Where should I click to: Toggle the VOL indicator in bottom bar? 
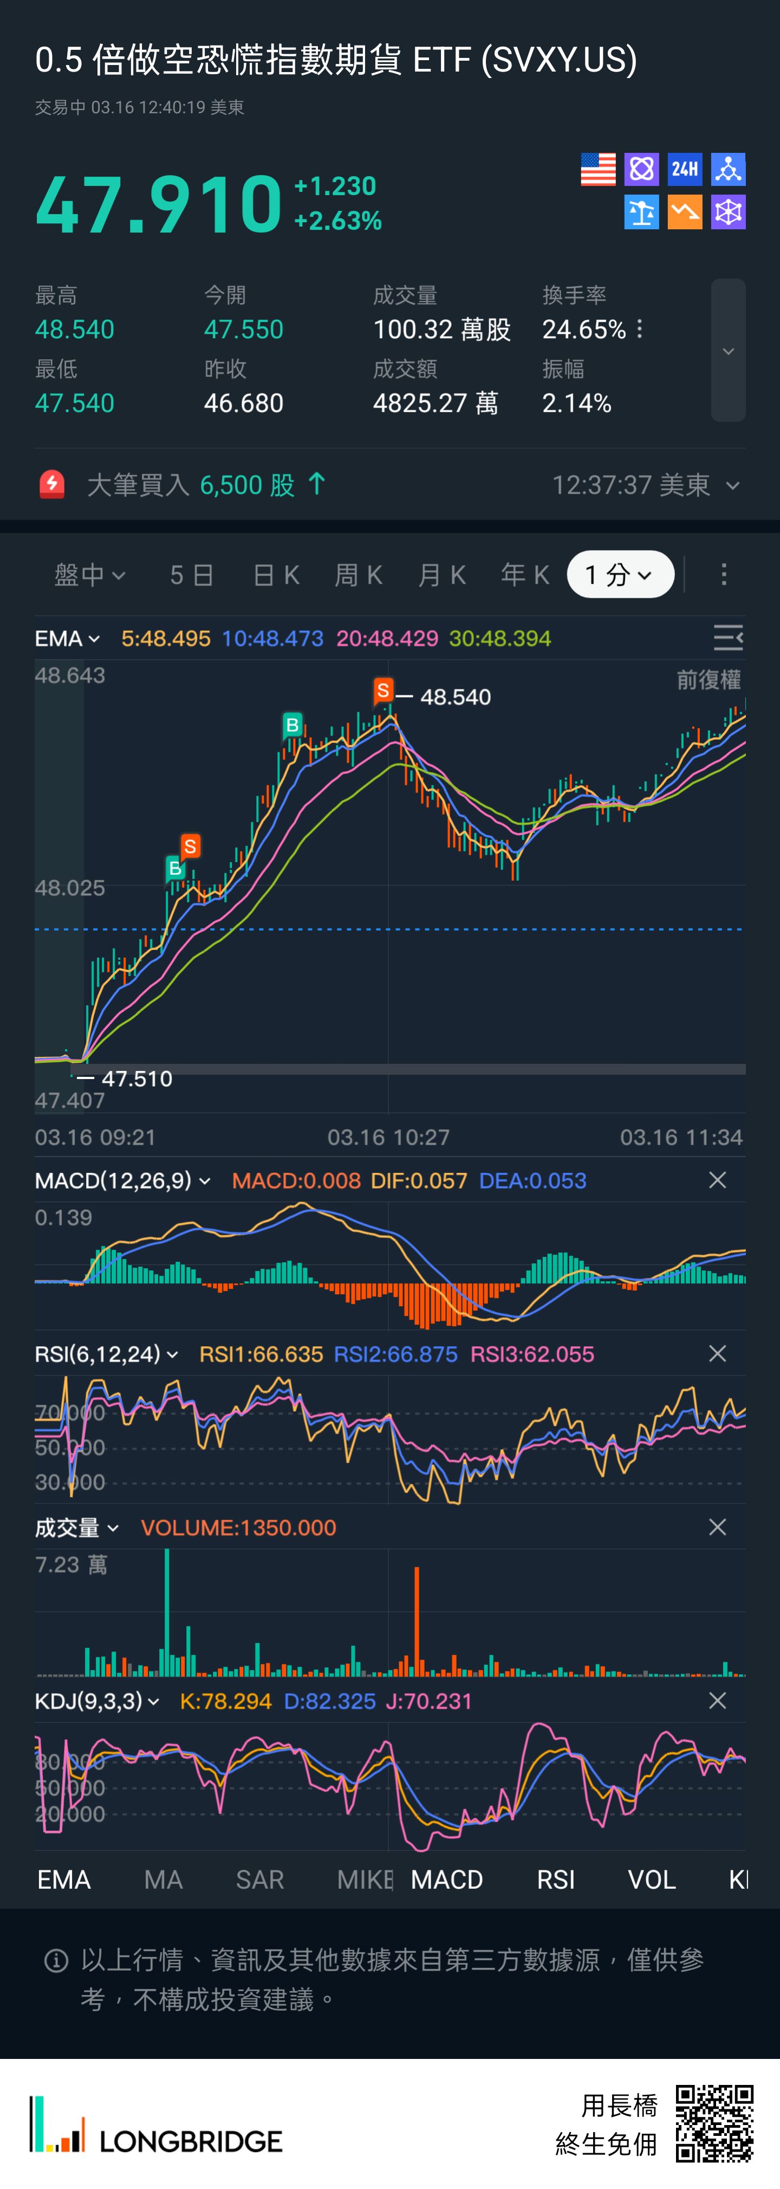point(652,1880)
